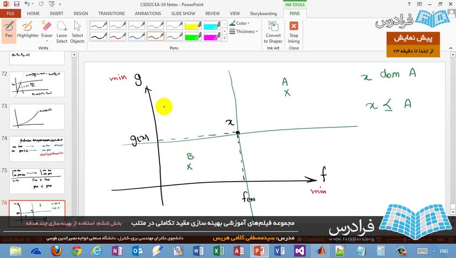
Task: Pick the thick red pen preset
Action: pos(118,37)
